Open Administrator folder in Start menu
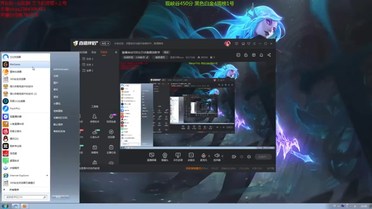The height and width of the screenshot is (209, 372). click(x=61, y=69)
